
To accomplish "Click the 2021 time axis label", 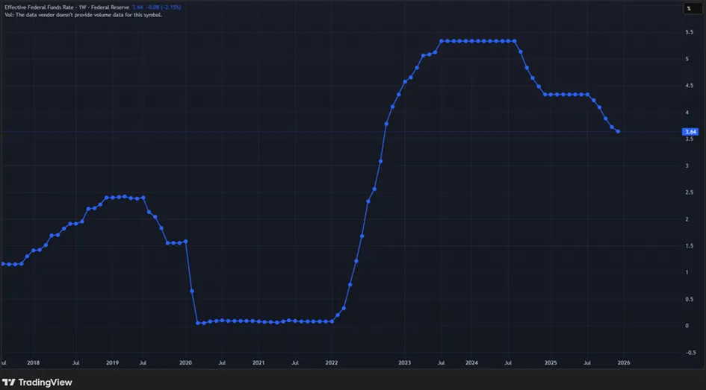I will click(258, 362).
